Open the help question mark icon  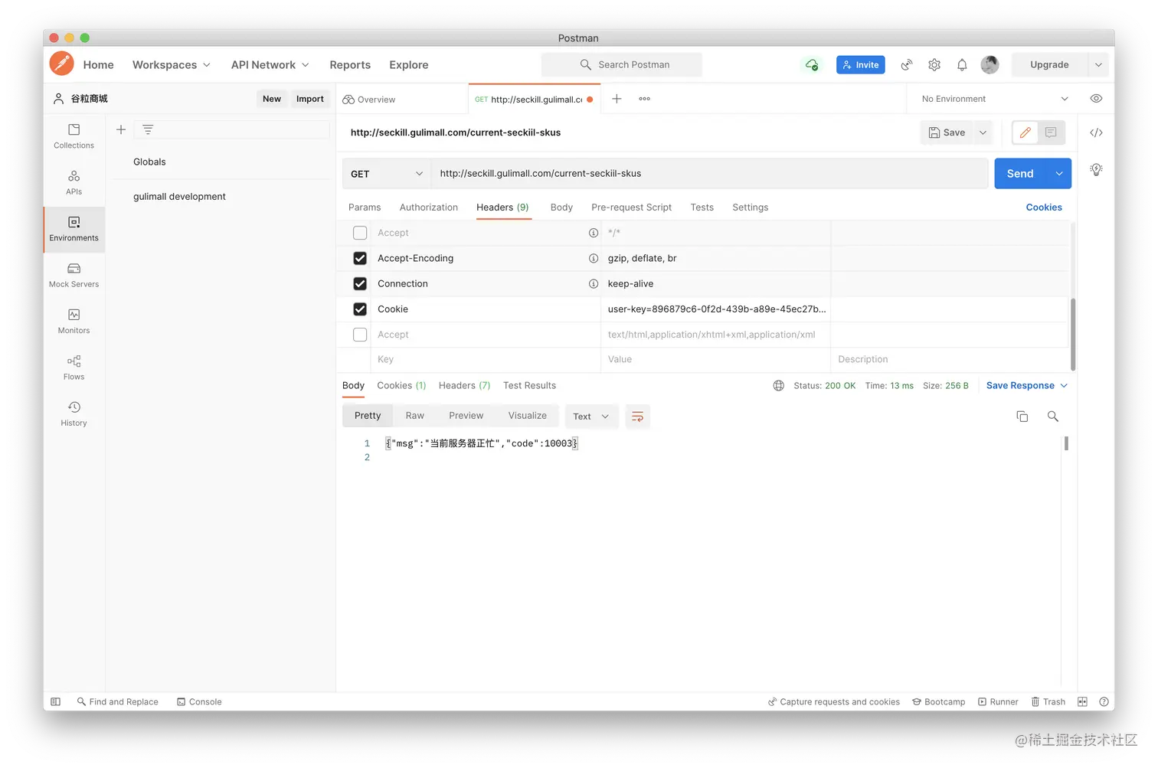point(1104,702)
